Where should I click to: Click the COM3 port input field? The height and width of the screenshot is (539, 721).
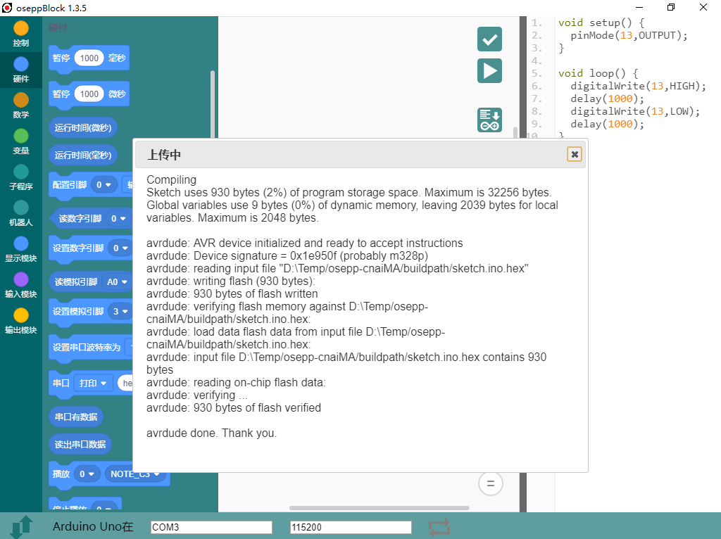pyautogui.click(x=211, y=527)
